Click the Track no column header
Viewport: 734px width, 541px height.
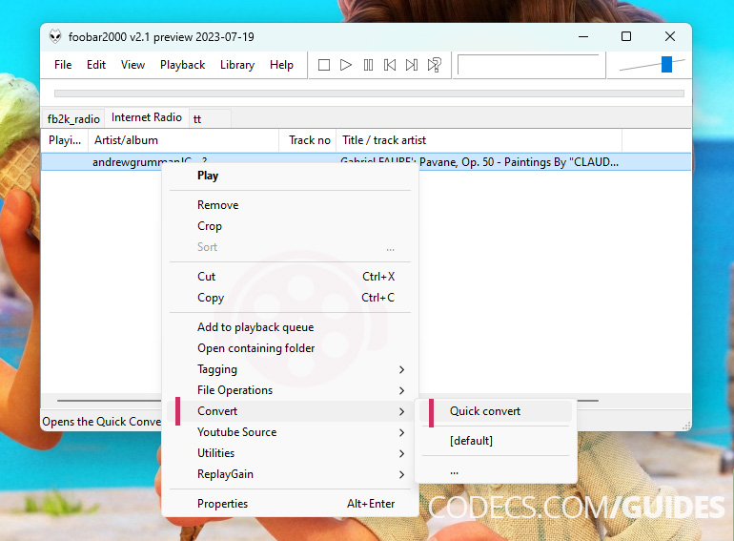[x=308, y=140]
